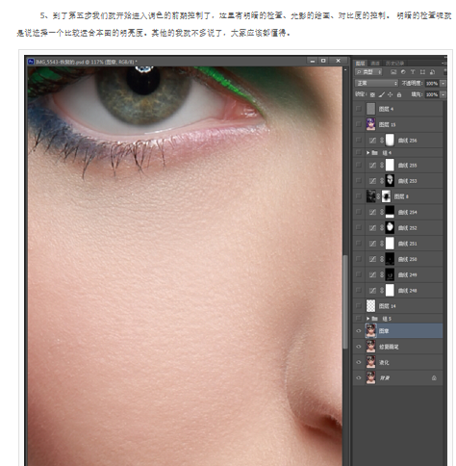Lock image pixels brush icon
The image size is (456, 466).
coord(382,94)
